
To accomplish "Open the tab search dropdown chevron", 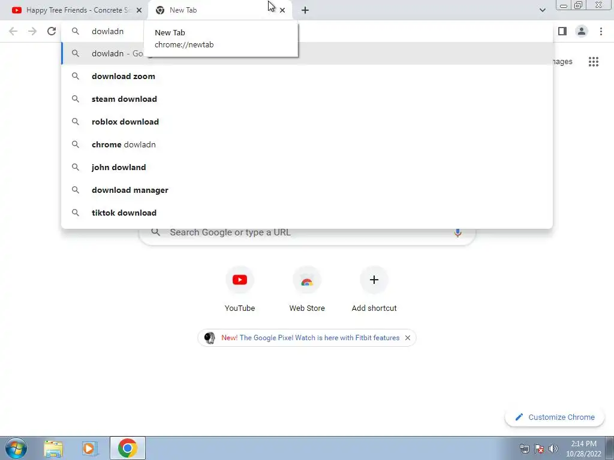I will tap(542, 10).
